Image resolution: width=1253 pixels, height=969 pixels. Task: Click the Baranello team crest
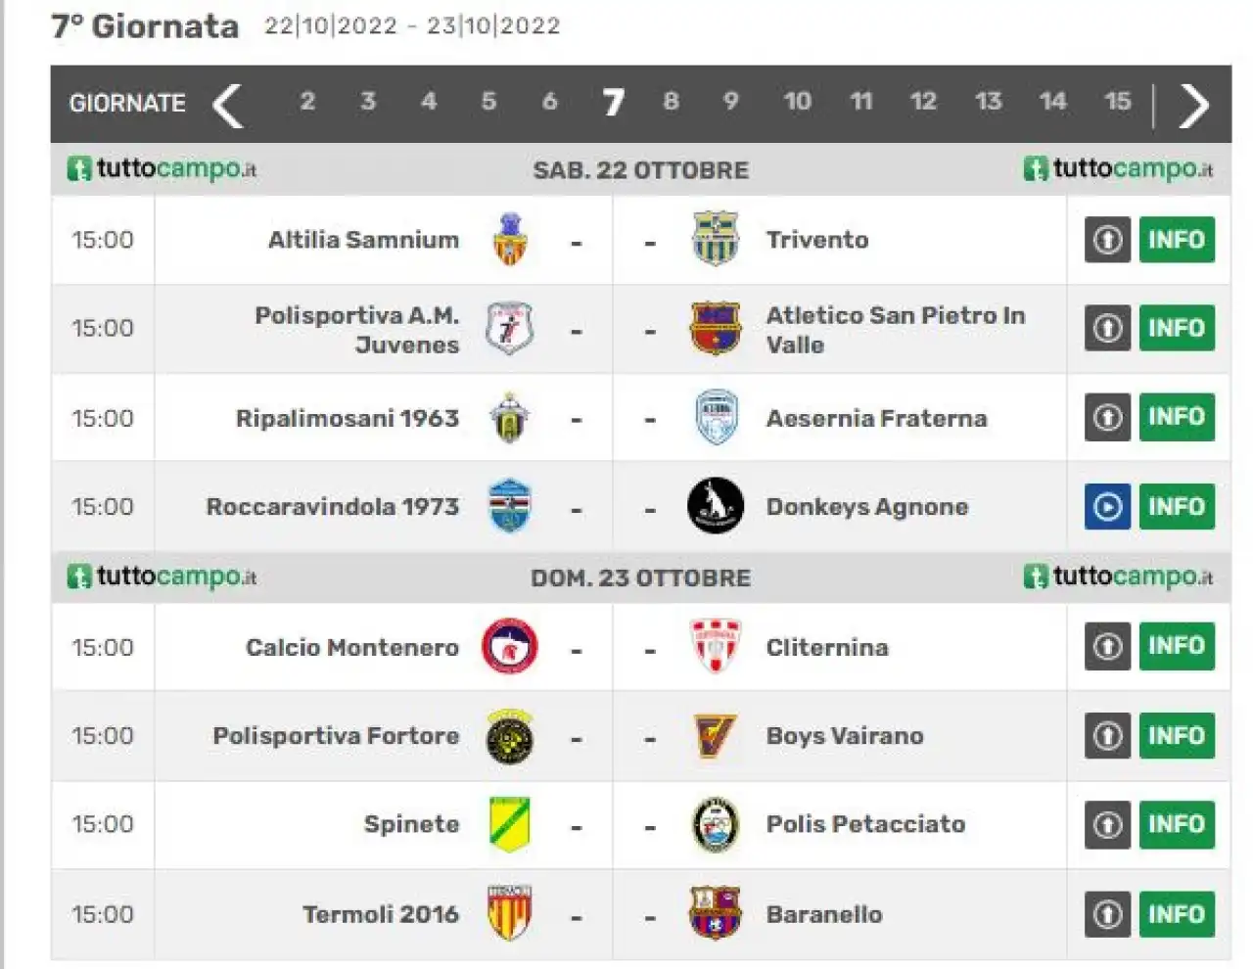click(716, 913)
